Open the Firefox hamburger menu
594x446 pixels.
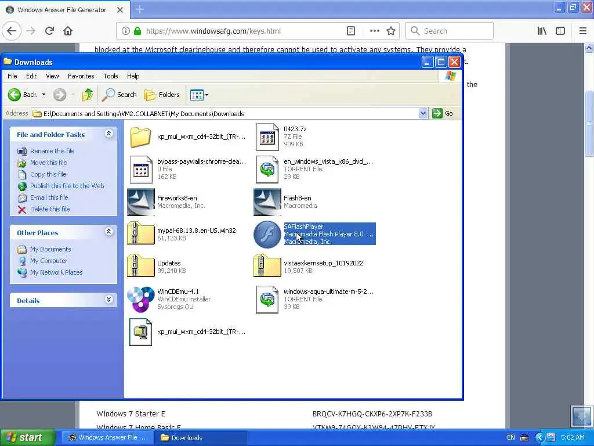(x=582, y=31)
